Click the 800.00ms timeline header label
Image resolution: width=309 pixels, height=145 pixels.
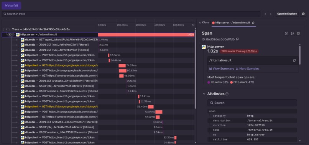point(179,25)
